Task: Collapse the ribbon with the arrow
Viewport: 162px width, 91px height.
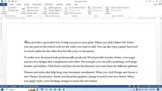Action: click(160, 16)
